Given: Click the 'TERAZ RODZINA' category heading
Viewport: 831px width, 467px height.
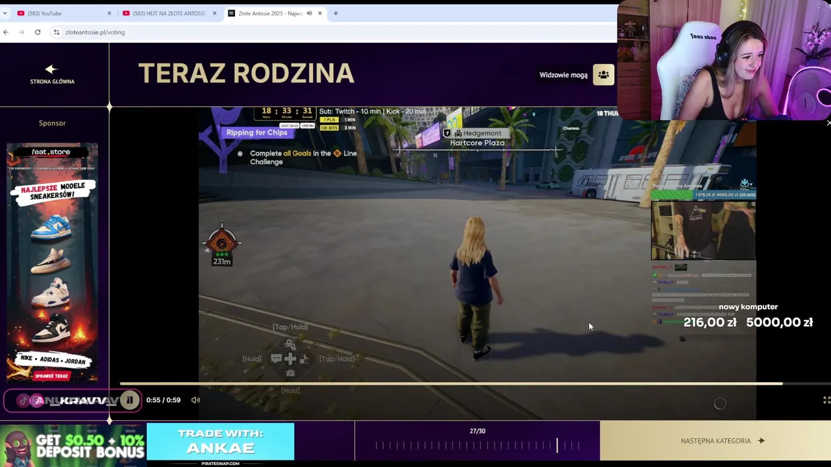Looking at the screenshot, I should (x=246, y=73).
